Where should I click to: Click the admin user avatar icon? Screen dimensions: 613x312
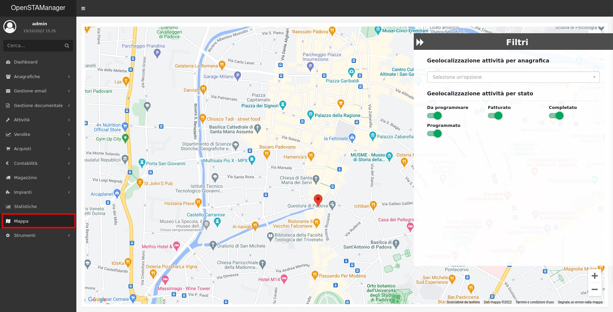pyautogui.click(x=10, y=27)
